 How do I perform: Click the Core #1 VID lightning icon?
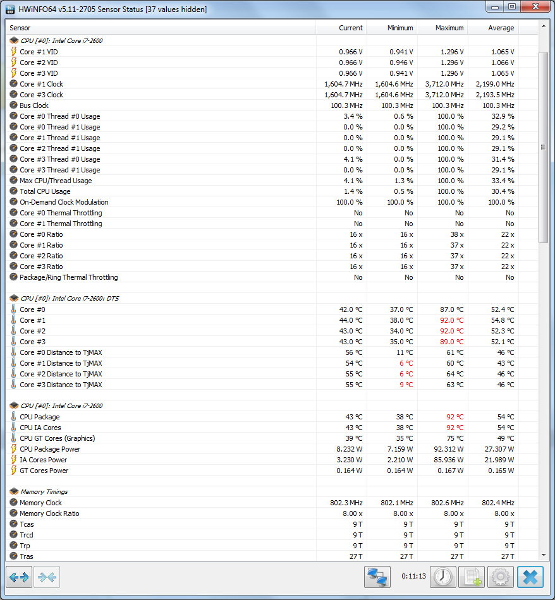point(14,51)
